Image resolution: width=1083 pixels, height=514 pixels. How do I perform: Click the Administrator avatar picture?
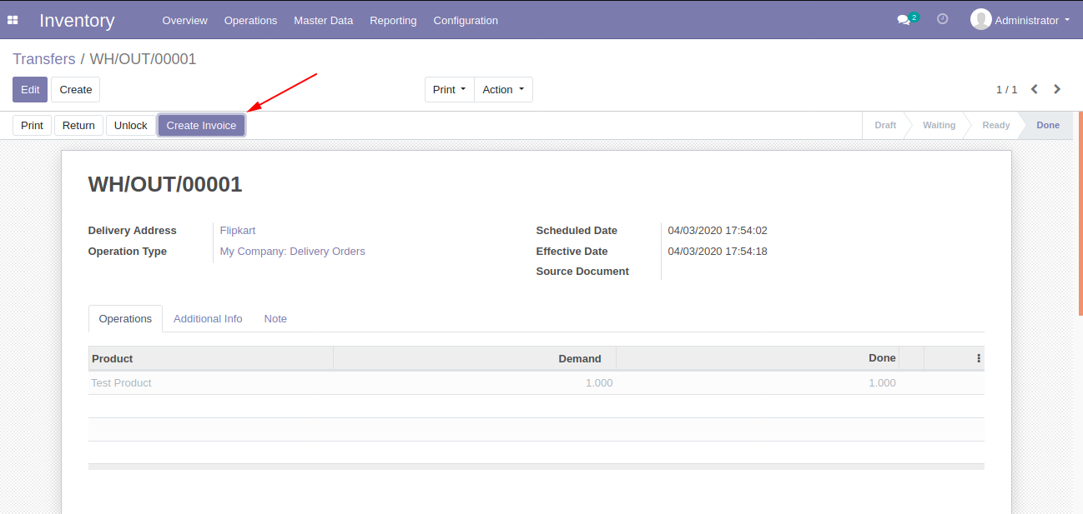(981, 19)
